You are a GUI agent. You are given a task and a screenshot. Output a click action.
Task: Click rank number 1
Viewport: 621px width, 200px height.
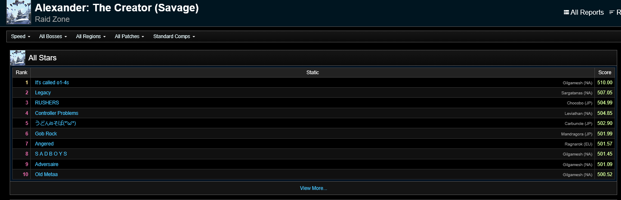(x=27, y=83)
